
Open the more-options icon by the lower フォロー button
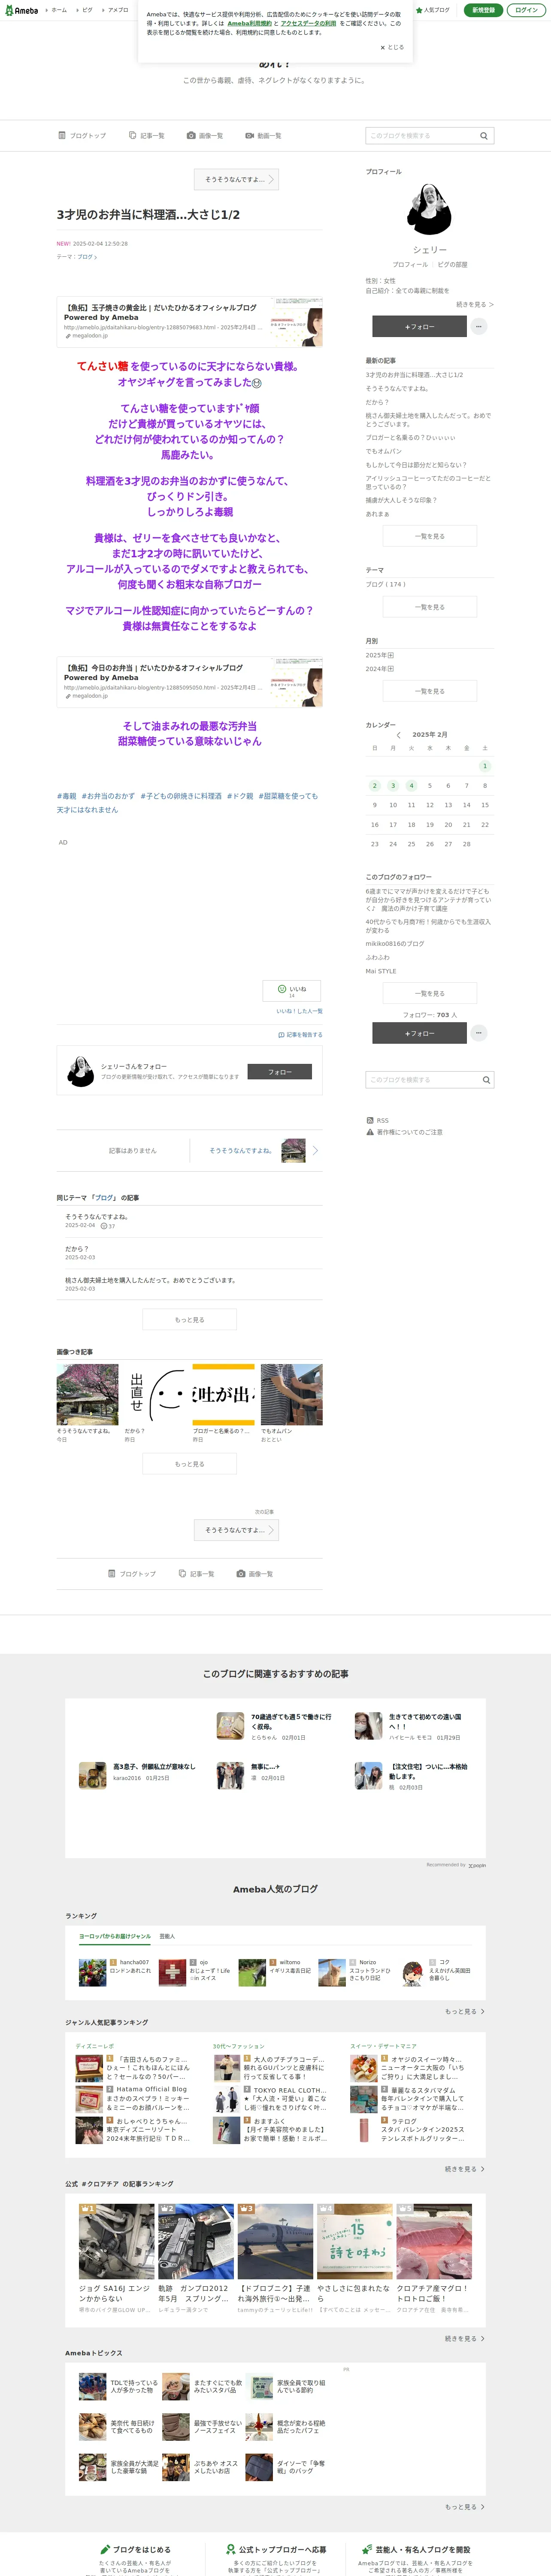(479, 1033)
